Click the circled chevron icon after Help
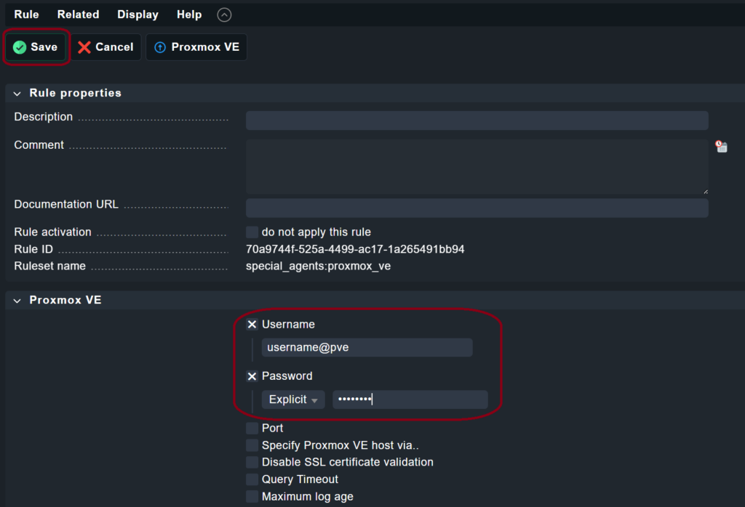Image resolution: width=745 pixels, height=507 pixels. click(x=224, y=15)
